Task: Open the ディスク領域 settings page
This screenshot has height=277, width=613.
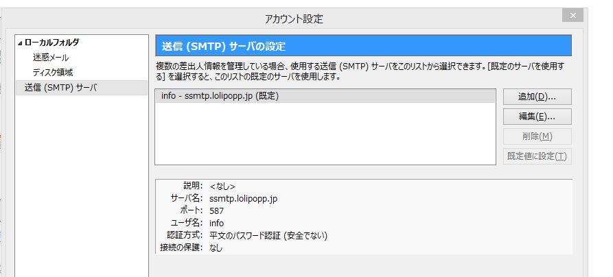Action: pos(53,72)
